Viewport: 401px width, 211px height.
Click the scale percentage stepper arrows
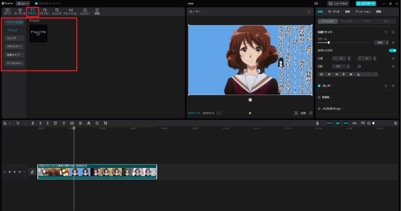[x=388, y=42]
